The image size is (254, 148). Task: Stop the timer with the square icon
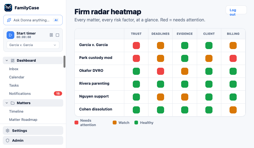57,35
